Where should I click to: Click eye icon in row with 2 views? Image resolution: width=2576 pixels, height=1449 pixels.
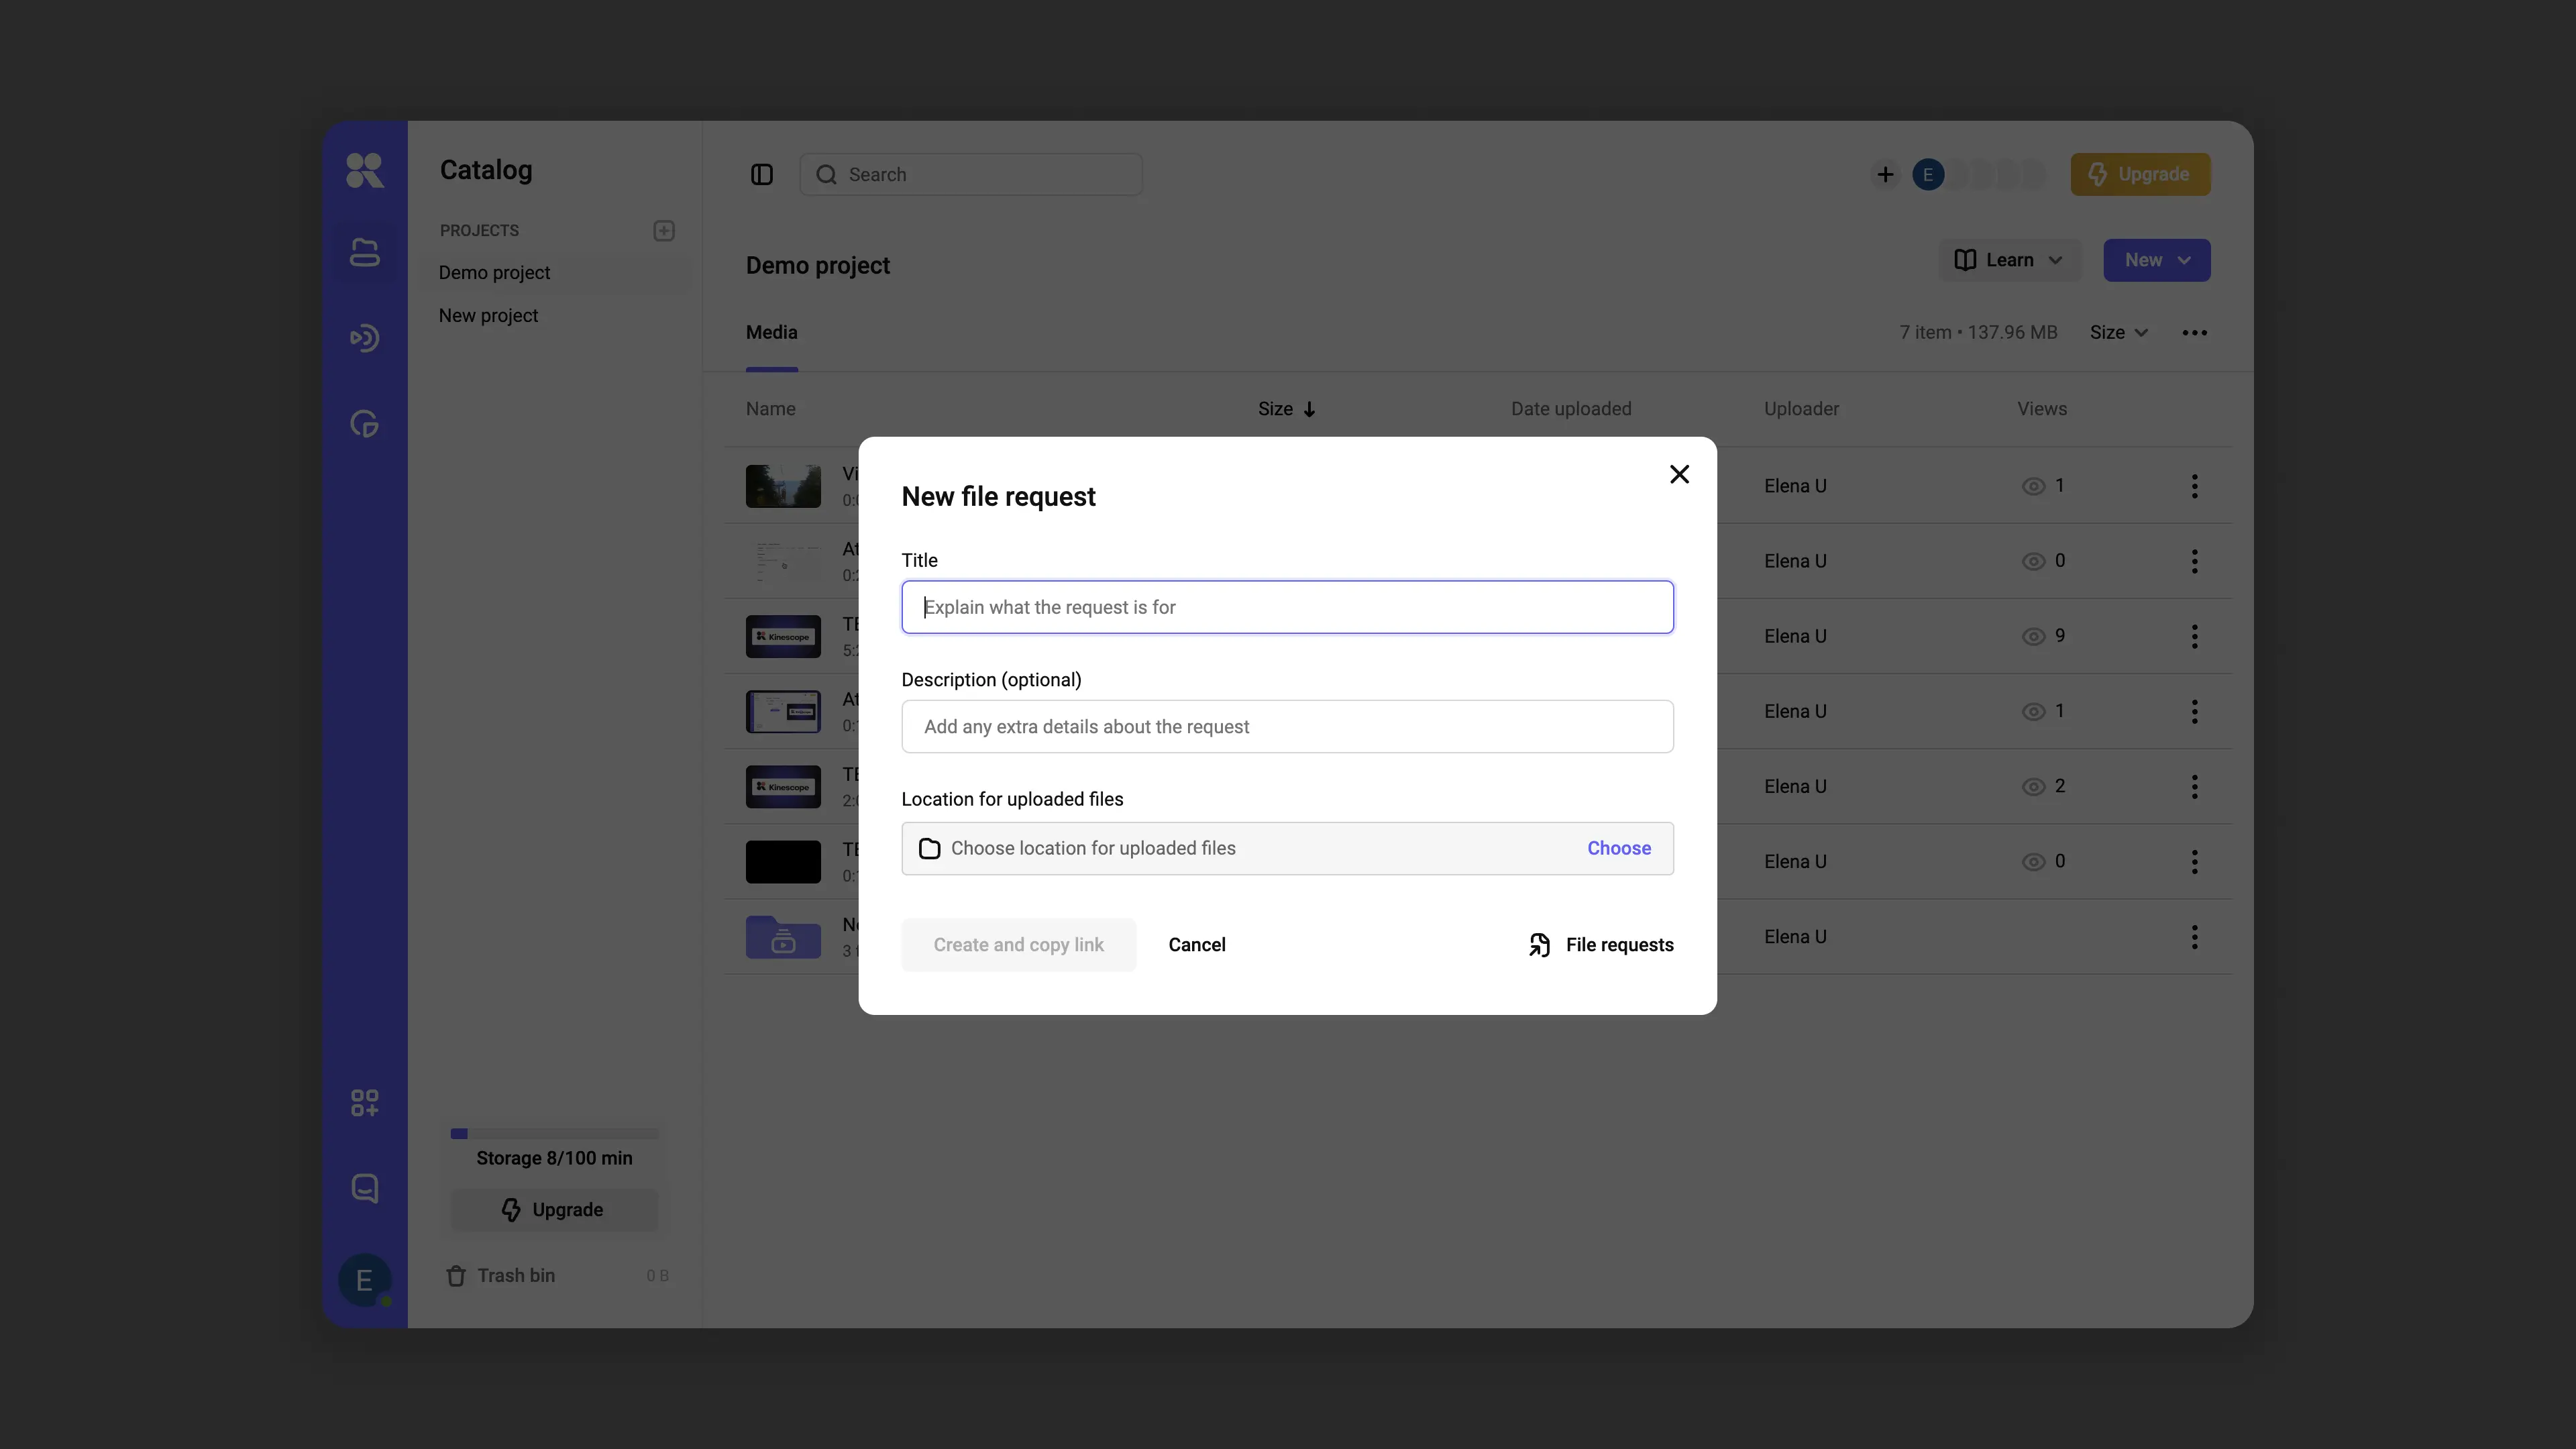pyautogui.click(x=2033, y=787)
